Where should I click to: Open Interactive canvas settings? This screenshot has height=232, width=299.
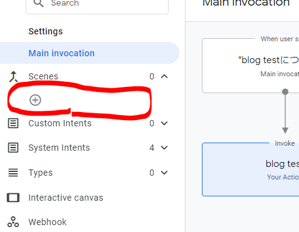(x=66, y=198)
